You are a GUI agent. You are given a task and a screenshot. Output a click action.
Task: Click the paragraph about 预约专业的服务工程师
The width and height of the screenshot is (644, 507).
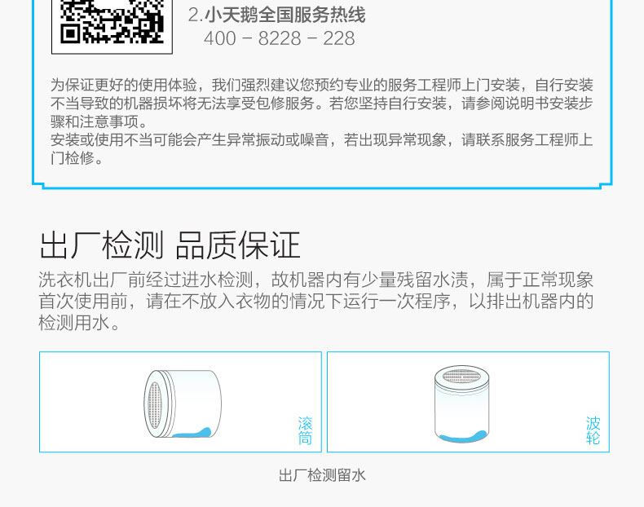pyautogui.click(x=321, y=104)
